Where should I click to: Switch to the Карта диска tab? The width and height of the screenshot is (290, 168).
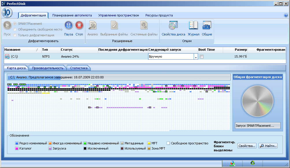pos(16,68)
